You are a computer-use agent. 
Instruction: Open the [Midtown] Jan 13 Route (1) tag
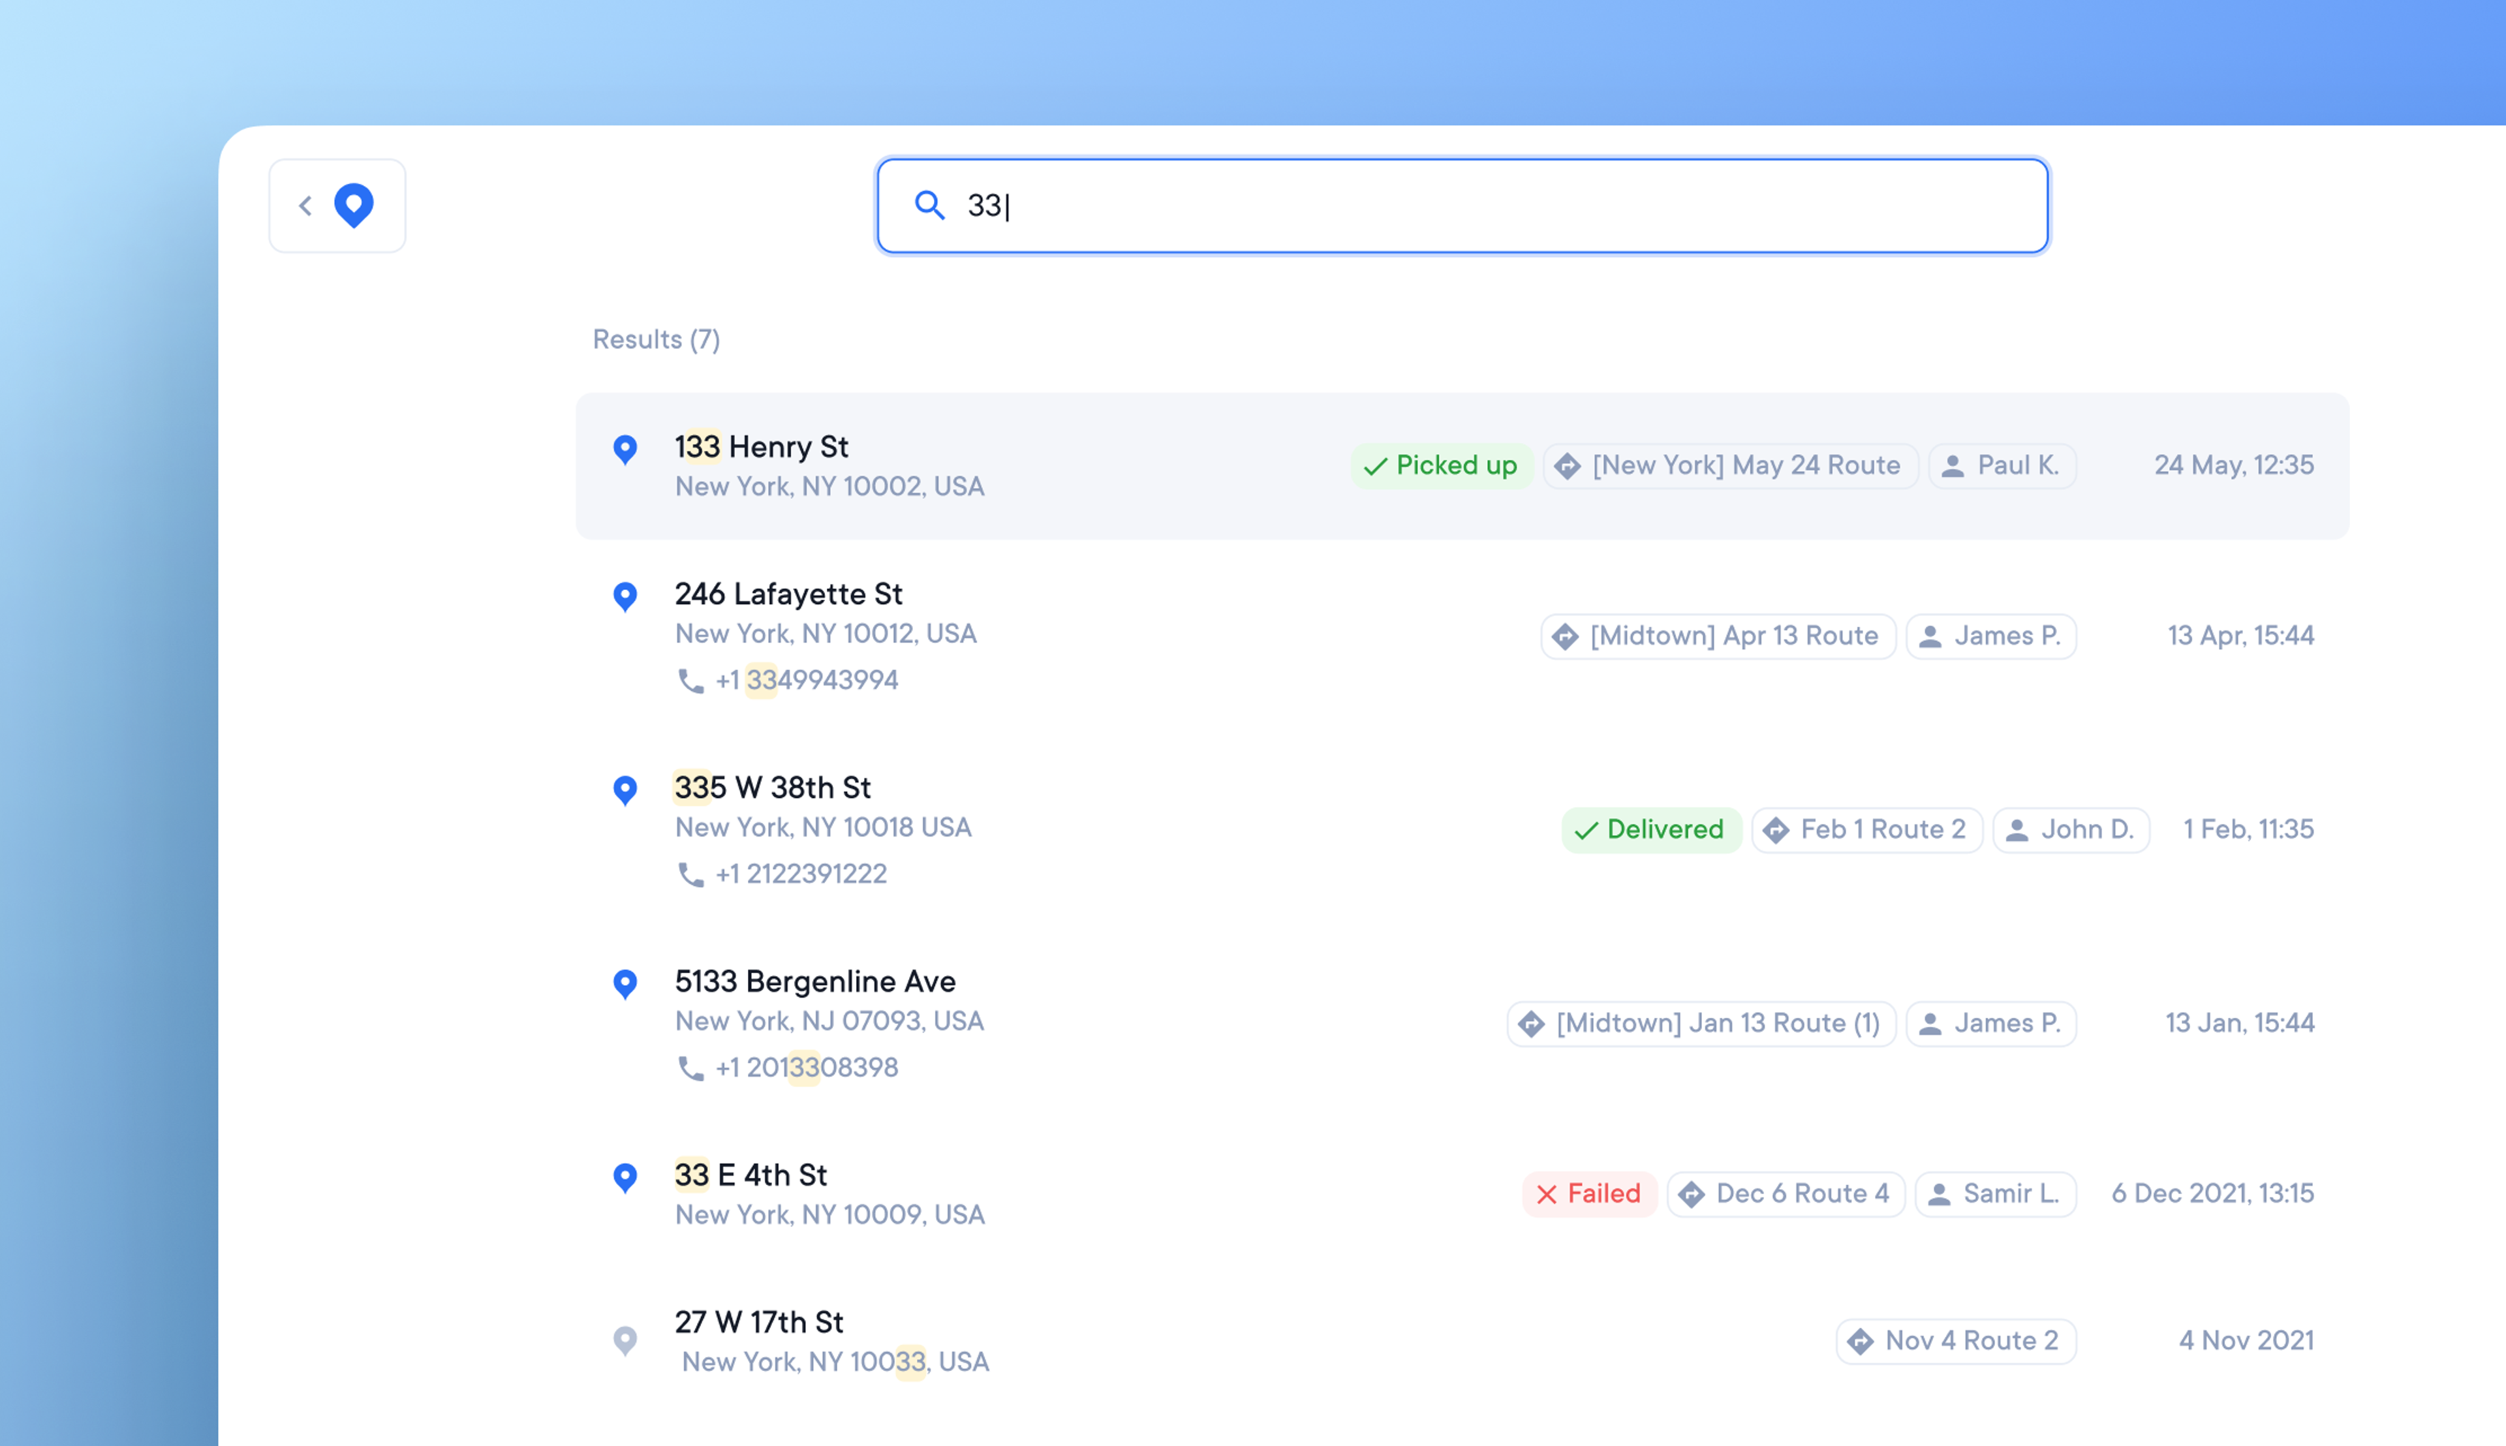coord(1701,1023)
